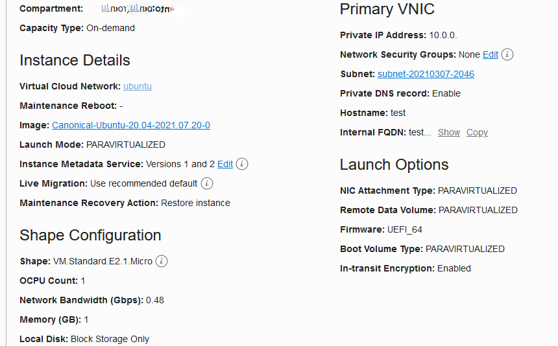
Task: Open info icon next to VM.Standard.E2.1.Micro shape
Action: click(162, 262)
